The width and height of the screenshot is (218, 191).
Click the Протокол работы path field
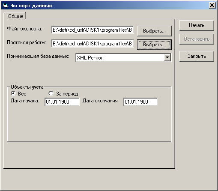(93, 44)
